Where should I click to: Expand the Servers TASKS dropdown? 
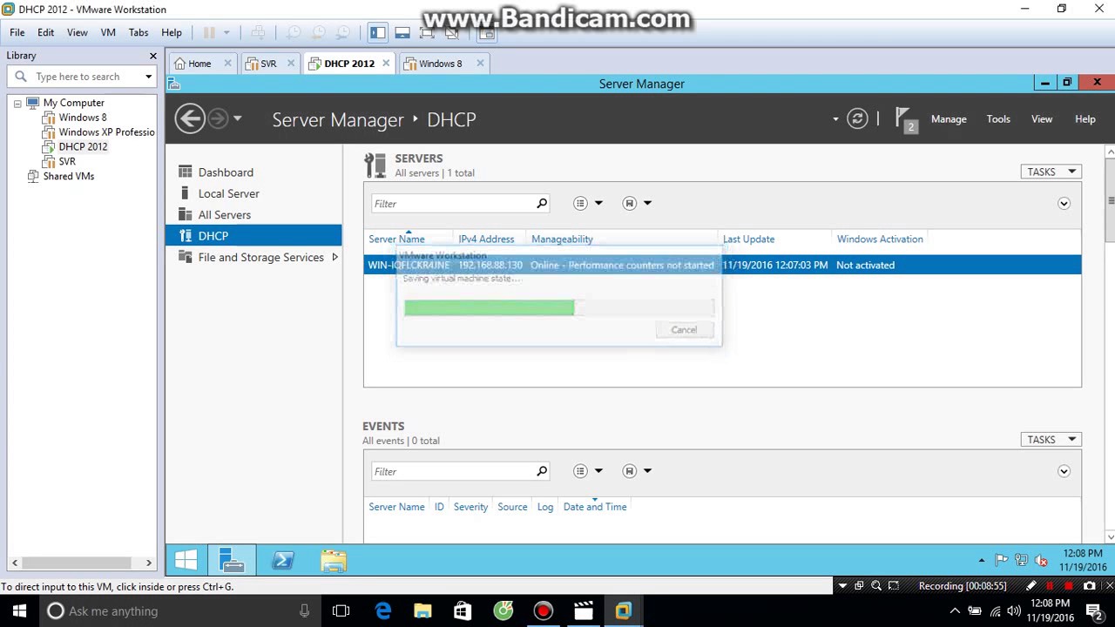[1051, 172]
